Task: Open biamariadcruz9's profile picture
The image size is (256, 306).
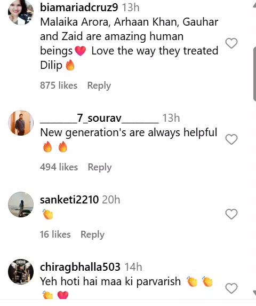Action: pyautogui.click(x=21, y=12)
